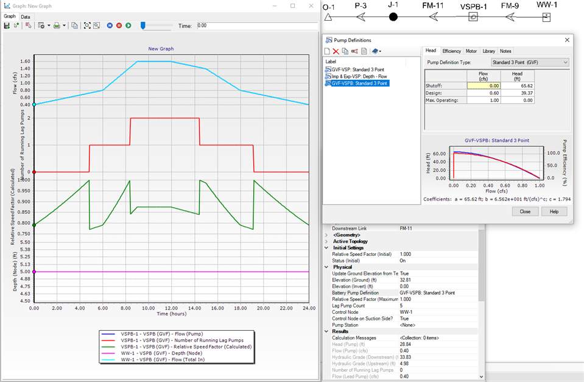584x382 pixels.
Task: Select 'Imp & Exp-VSP: Depth - Flow' definition
Action: pyautogui.click(x=359, y=76)
